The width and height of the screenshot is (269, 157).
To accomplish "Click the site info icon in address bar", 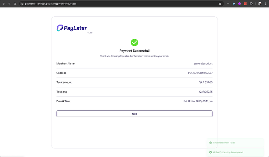I will pos(22,3).
